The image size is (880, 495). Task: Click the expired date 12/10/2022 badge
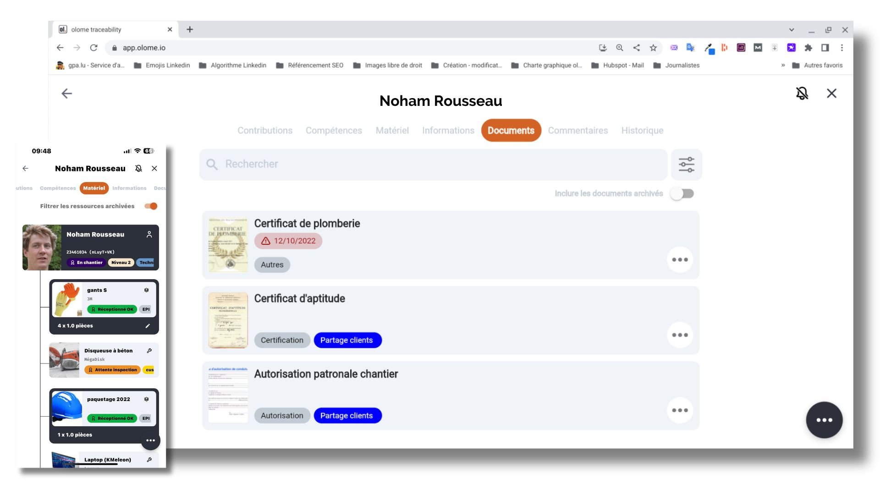[288, 241]
